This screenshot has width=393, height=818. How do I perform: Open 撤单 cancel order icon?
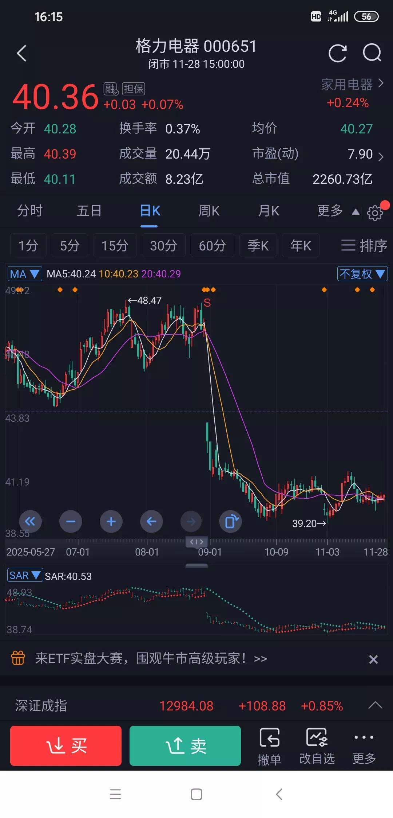coord(270,746)
